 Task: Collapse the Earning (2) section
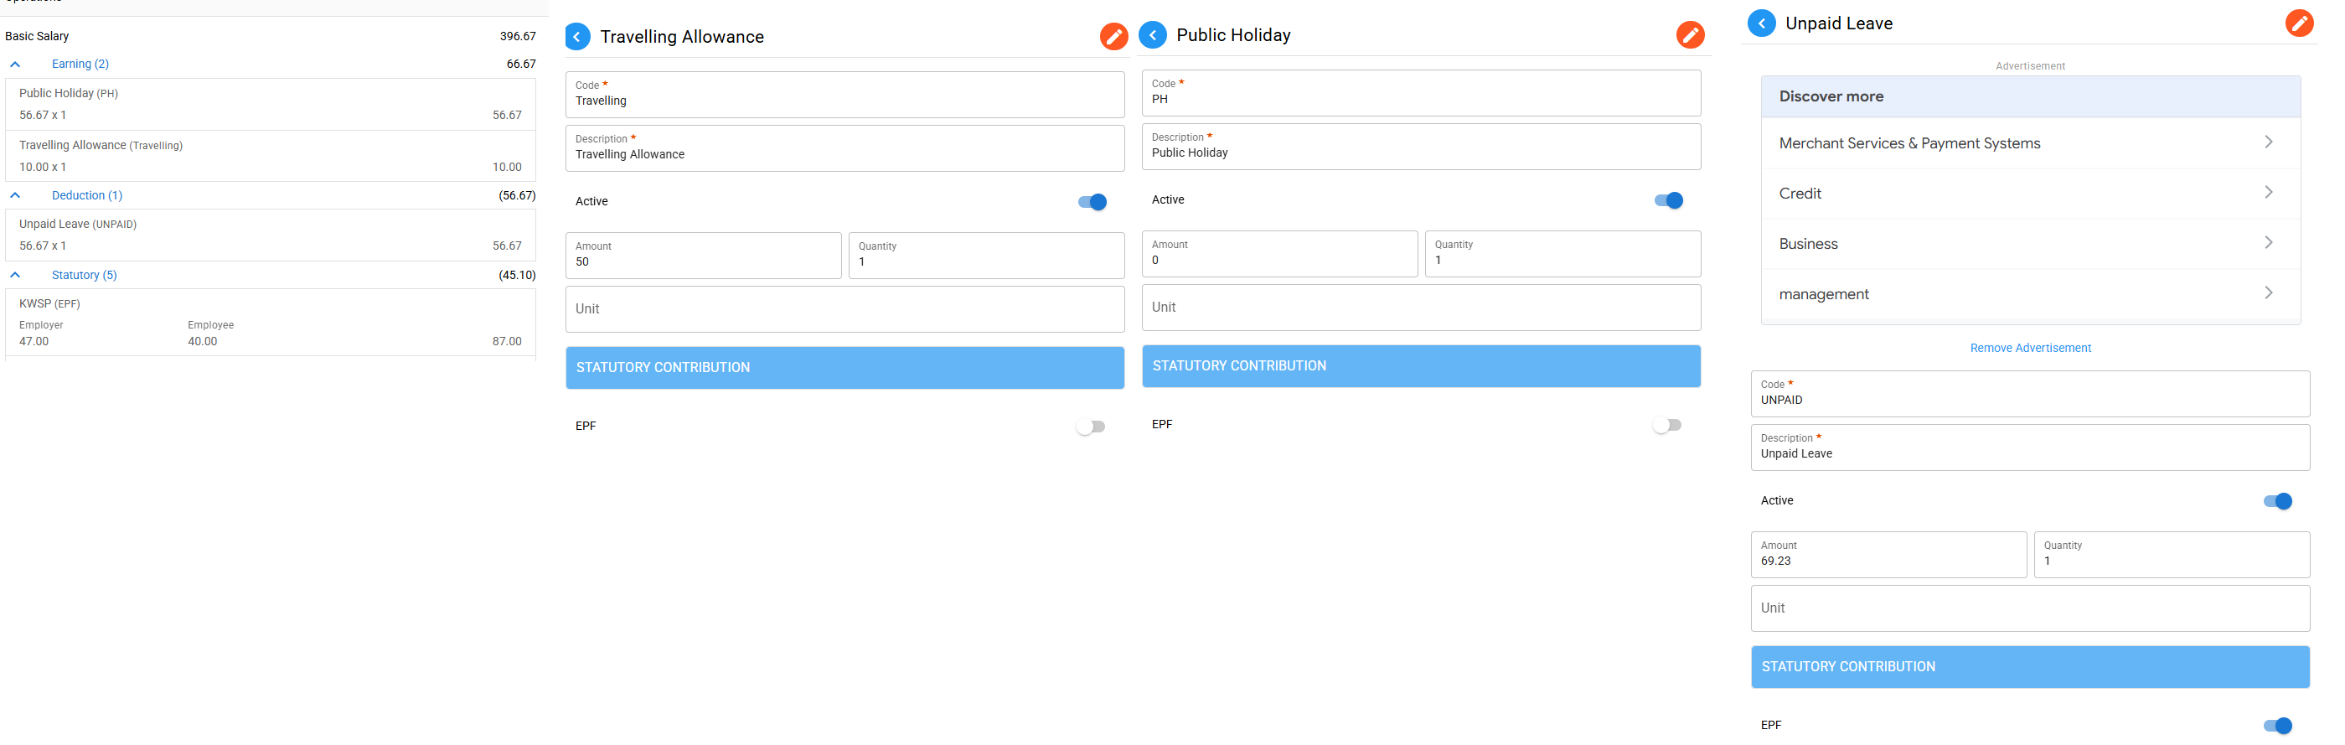click(x=15, y=65)
